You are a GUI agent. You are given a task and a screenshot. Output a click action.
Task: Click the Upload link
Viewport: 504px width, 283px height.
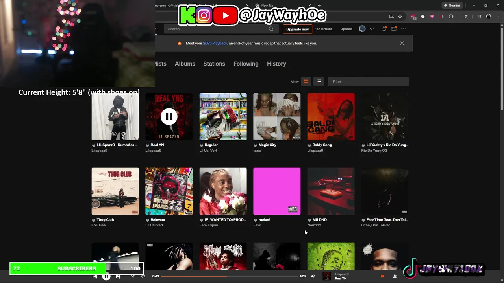[346, 29]
